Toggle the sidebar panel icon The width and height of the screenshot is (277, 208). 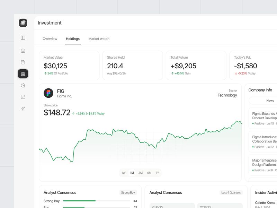point(23,38)
